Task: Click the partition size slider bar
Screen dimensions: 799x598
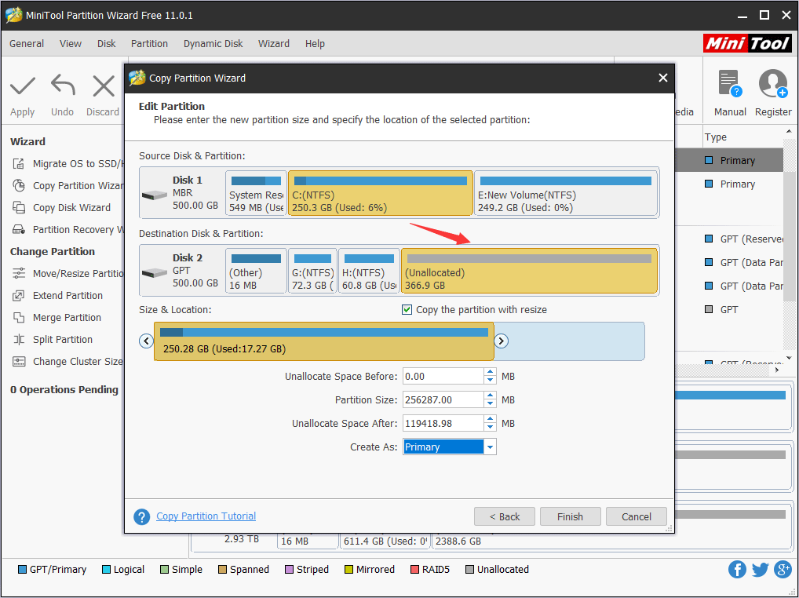Action: (323, 341)
